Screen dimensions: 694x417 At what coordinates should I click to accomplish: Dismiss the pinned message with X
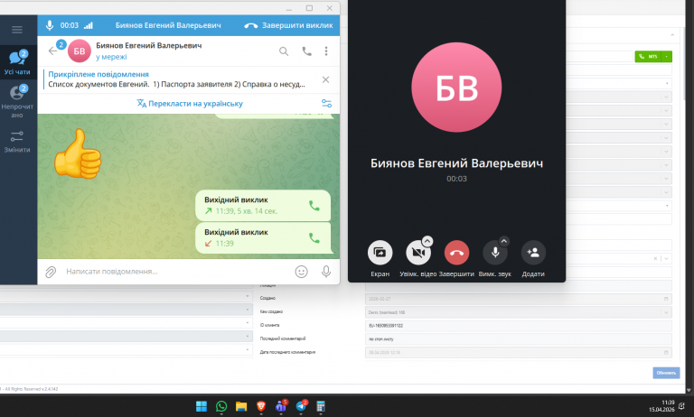coord(325,79)
